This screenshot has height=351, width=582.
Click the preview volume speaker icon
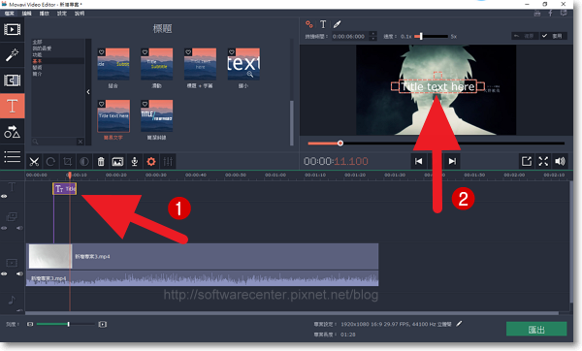click(x=560, y=161)
